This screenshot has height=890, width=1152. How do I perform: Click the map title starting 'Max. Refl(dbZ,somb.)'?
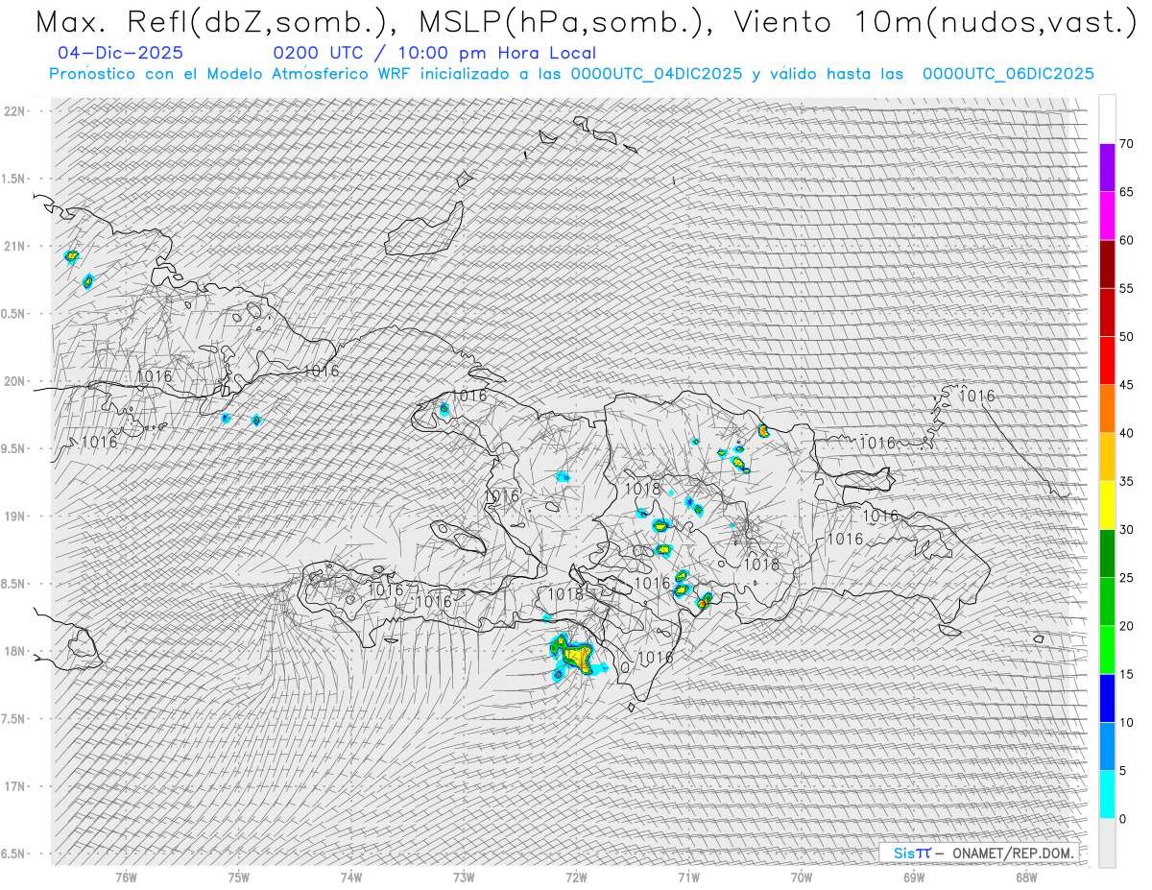click(585, 22)
